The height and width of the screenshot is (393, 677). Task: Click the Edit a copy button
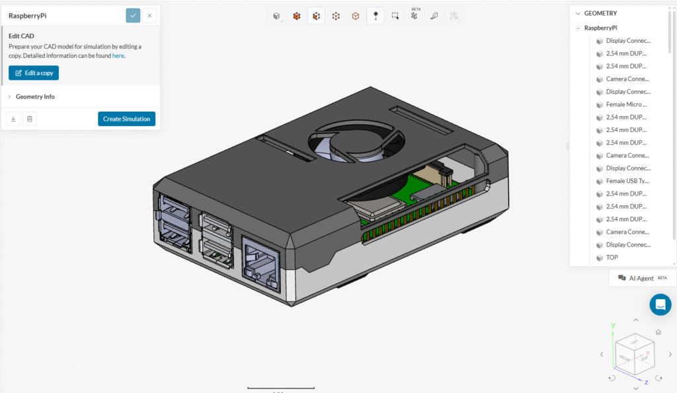click(x=34, y=73)
